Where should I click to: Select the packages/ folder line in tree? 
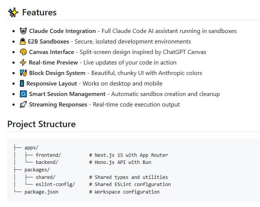click(37, 170)
